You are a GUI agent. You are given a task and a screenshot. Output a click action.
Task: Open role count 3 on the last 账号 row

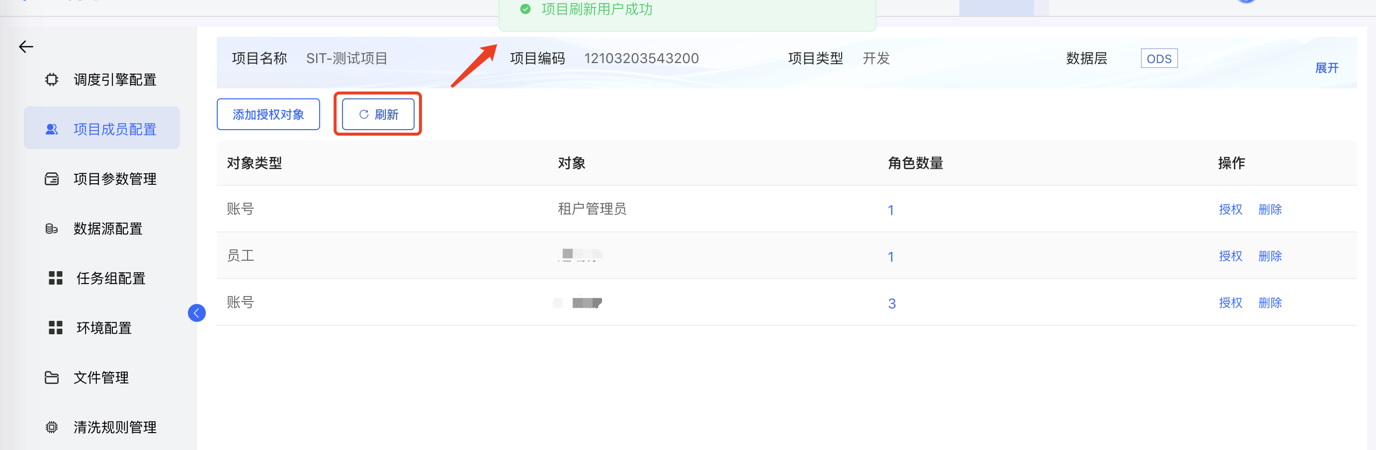point(892,302)
